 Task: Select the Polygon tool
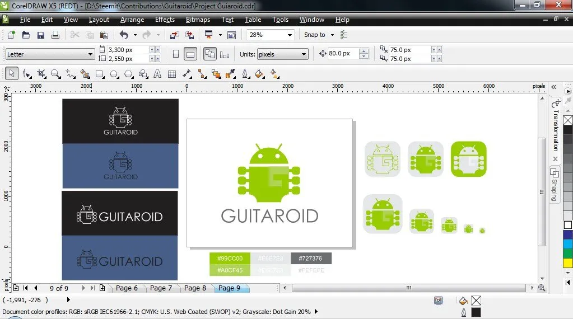coord(129,74)
